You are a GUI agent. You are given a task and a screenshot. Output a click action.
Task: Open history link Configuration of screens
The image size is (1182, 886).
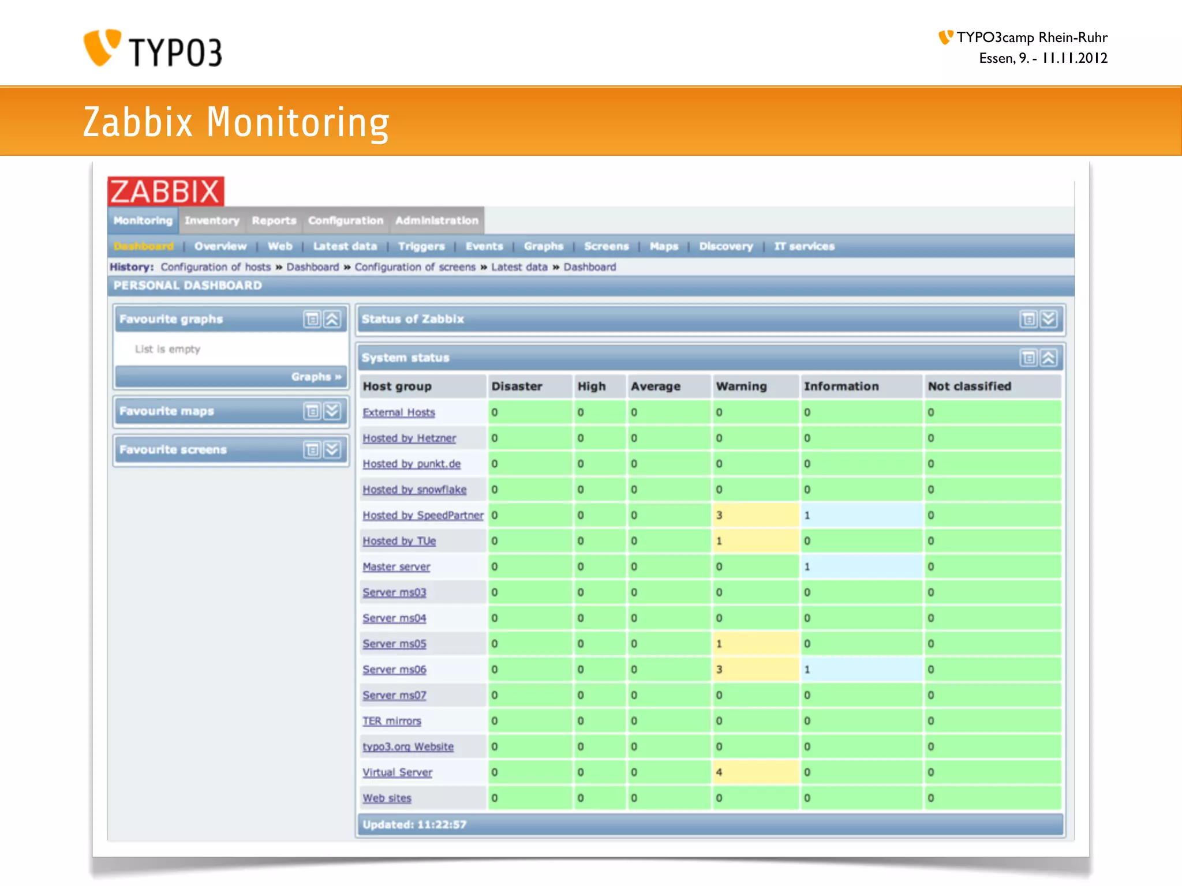pyautogui.click(x=415, y=267)
